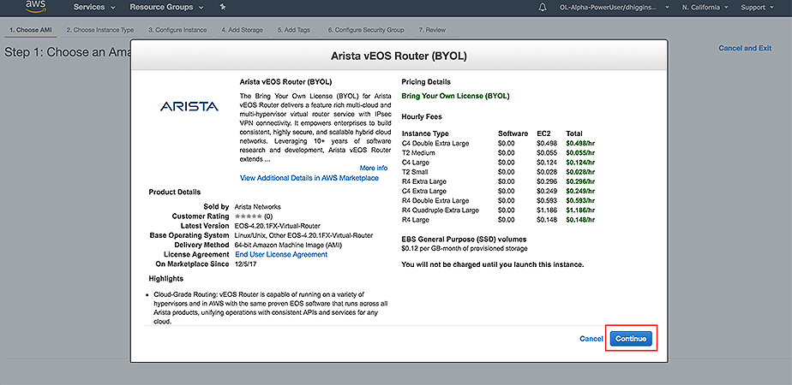Expand the Resource Groups dropdown
Screen dimensions: 792x385
pyautogui.click(x=166, y=7)
